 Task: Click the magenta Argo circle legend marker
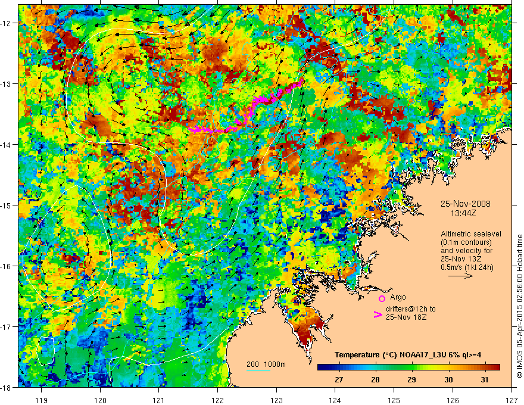click(x=382, y=298)
